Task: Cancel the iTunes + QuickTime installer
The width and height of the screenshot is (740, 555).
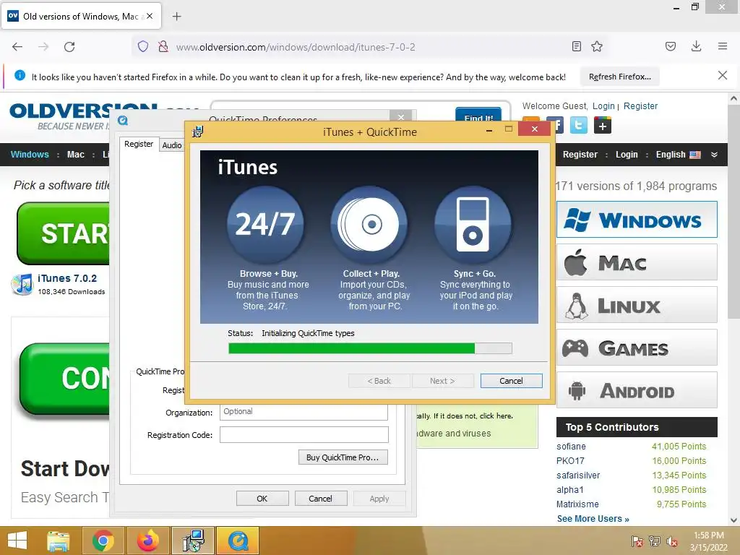Action: [x=511, y=381]
